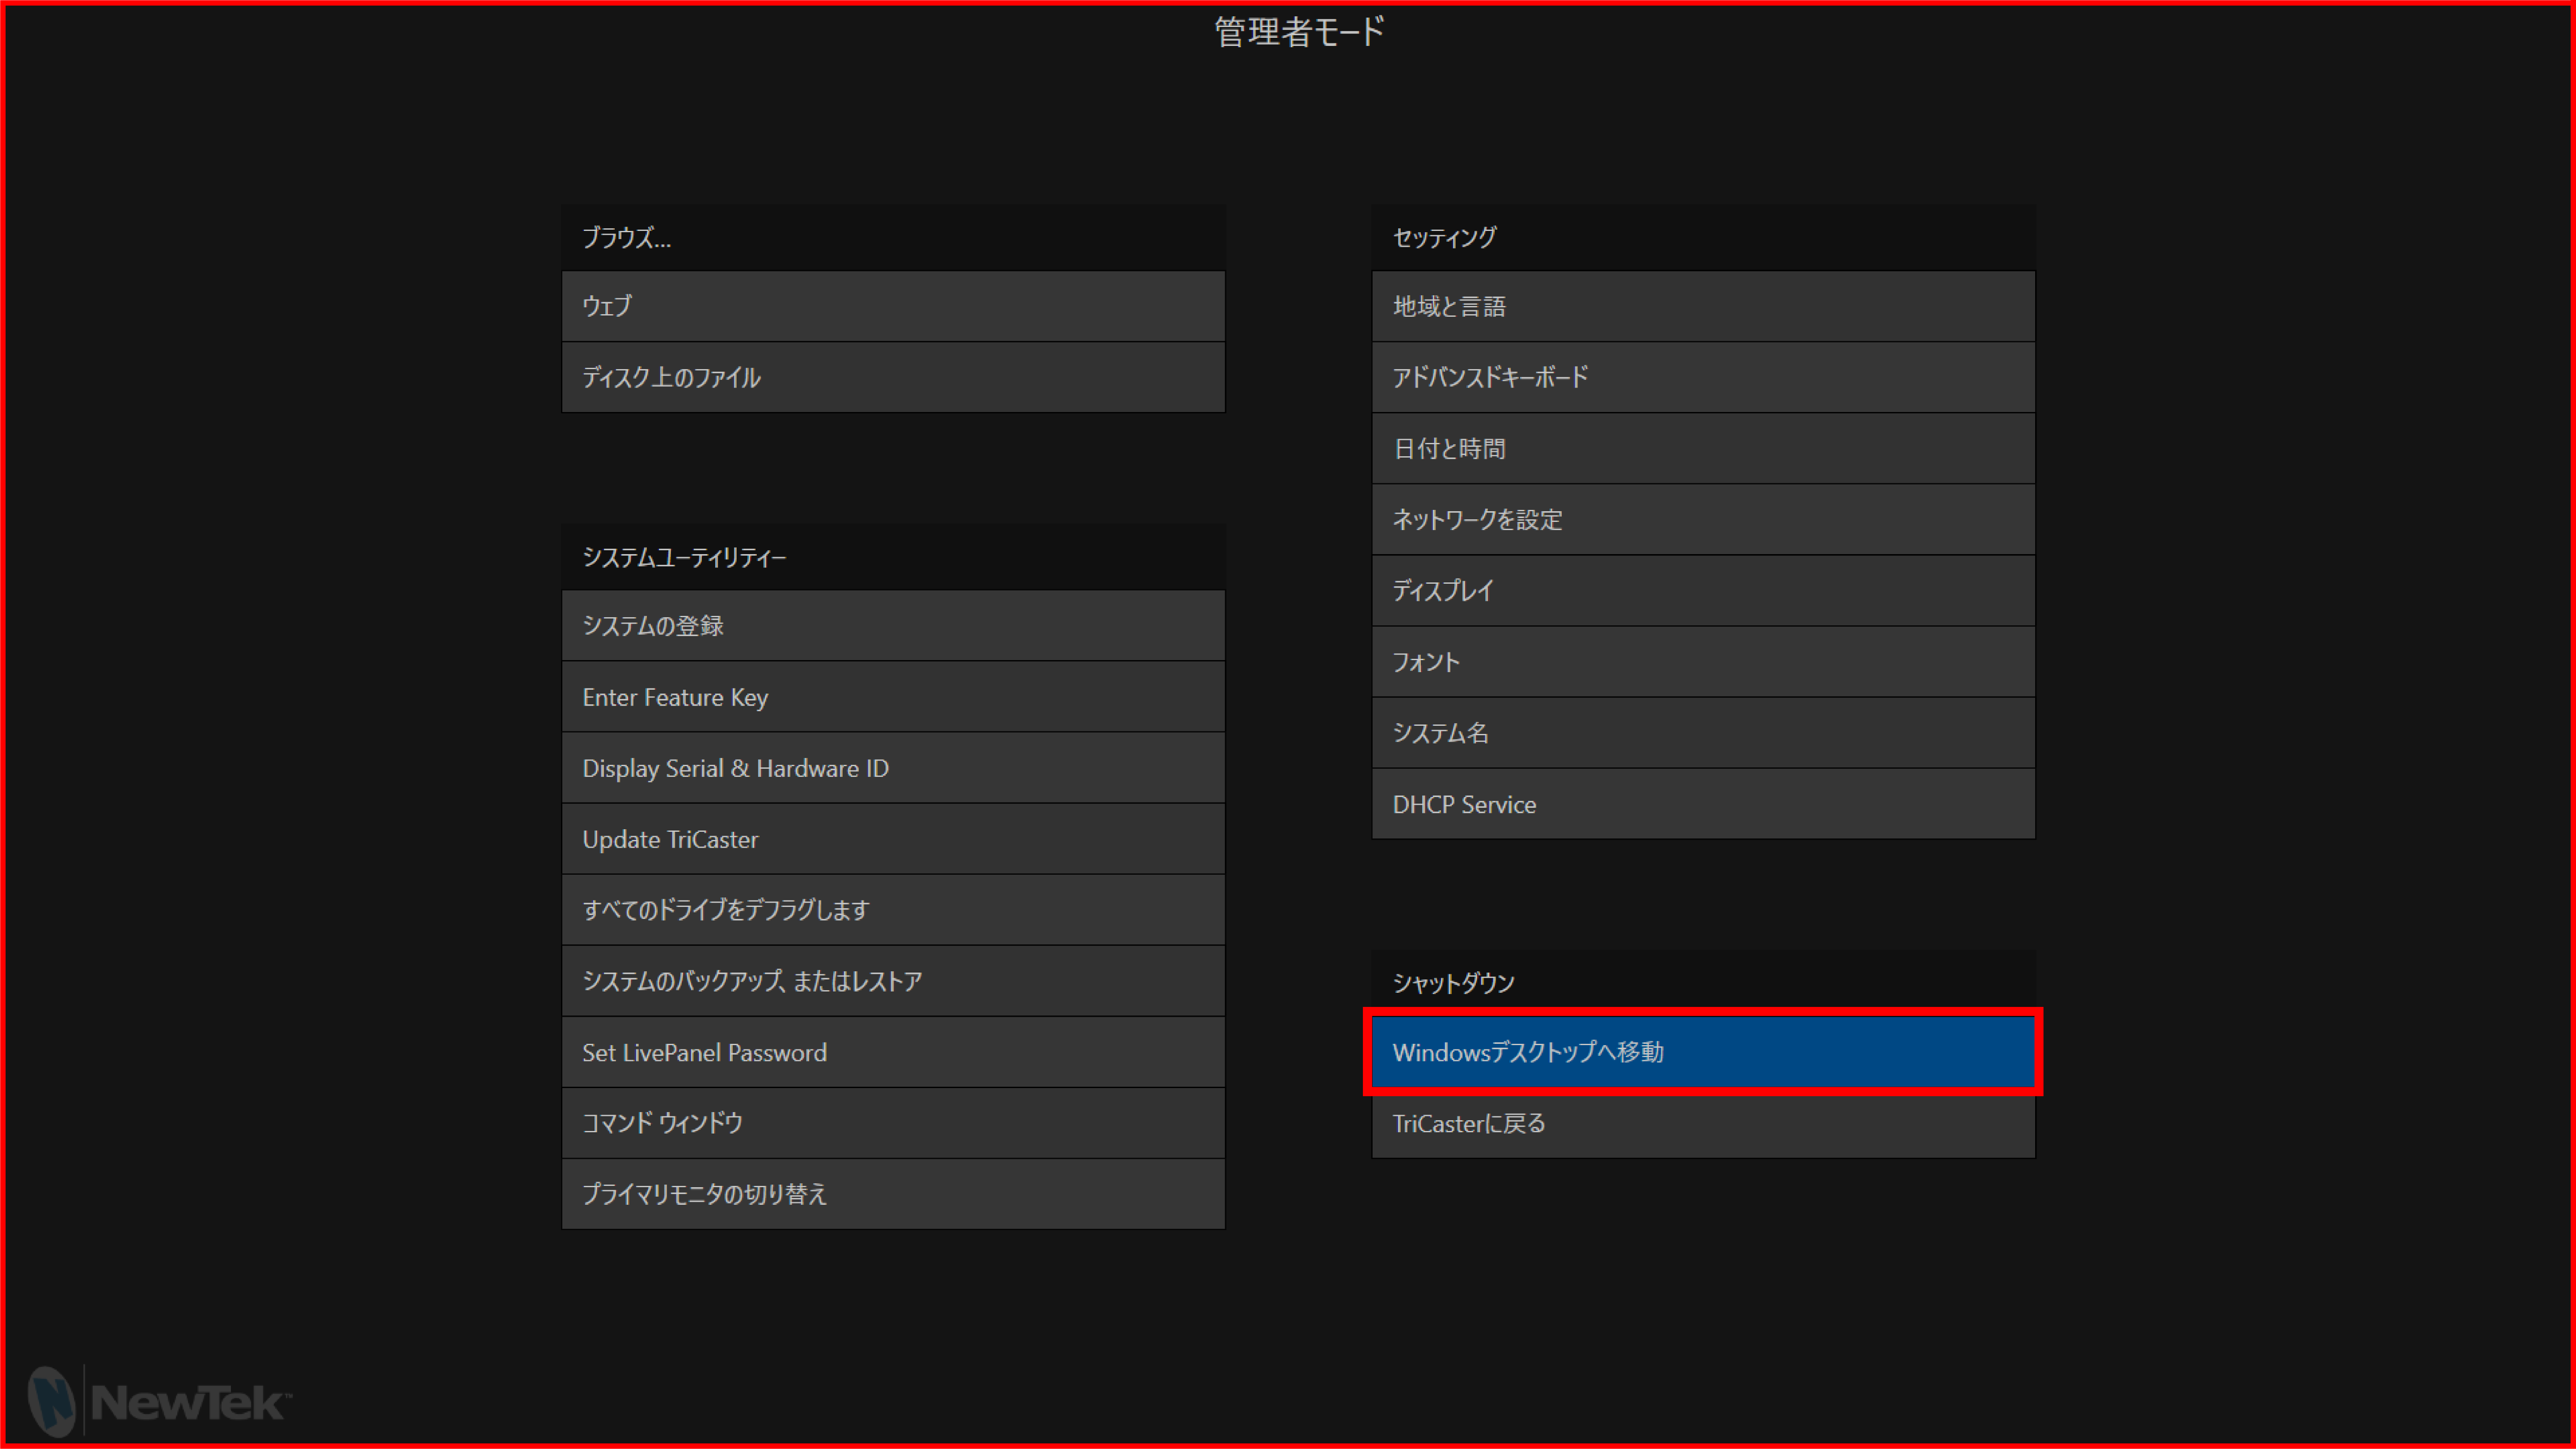Select Enter Feature Key

[893, 696]
